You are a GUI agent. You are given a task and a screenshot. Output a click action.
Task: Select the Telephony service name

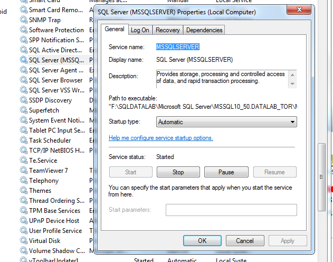(x=44, y=181)
